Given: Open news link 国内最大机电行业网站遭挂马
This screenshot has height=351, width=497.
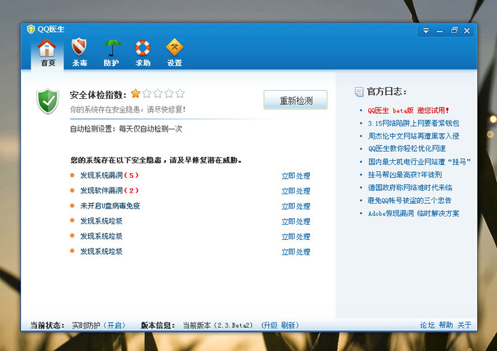Looking at the screenshot, I should tap(419, 162).
